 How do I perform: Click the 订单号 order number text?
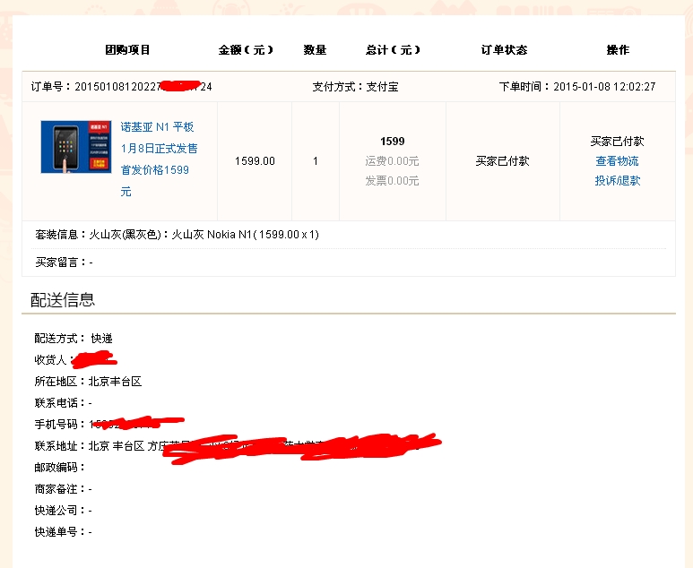click(x=122, y=87)
